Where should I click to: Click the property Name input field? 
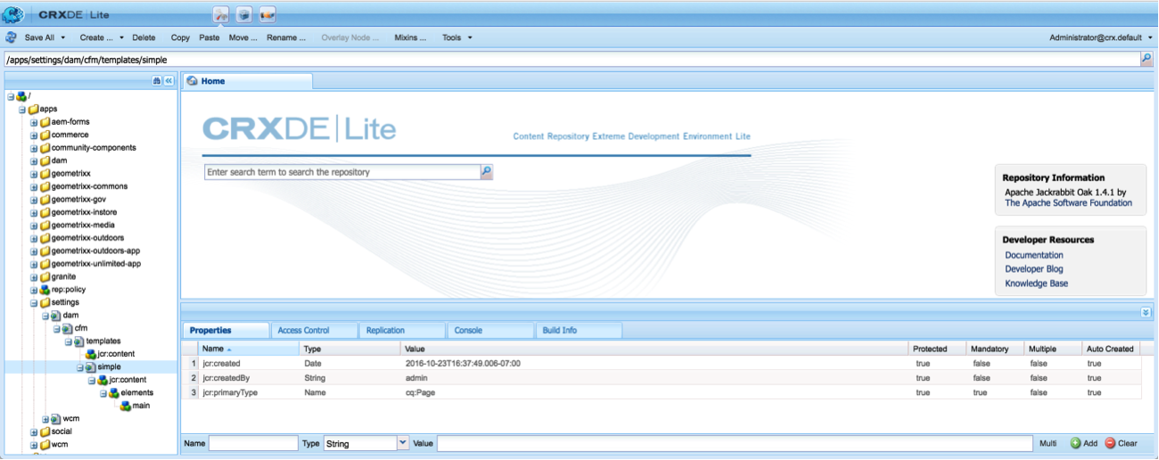[x=253, y=443]
